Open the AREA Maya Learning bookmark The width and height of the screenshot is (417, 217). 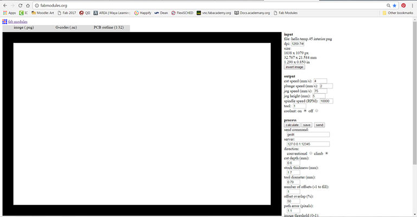point(112,13)
